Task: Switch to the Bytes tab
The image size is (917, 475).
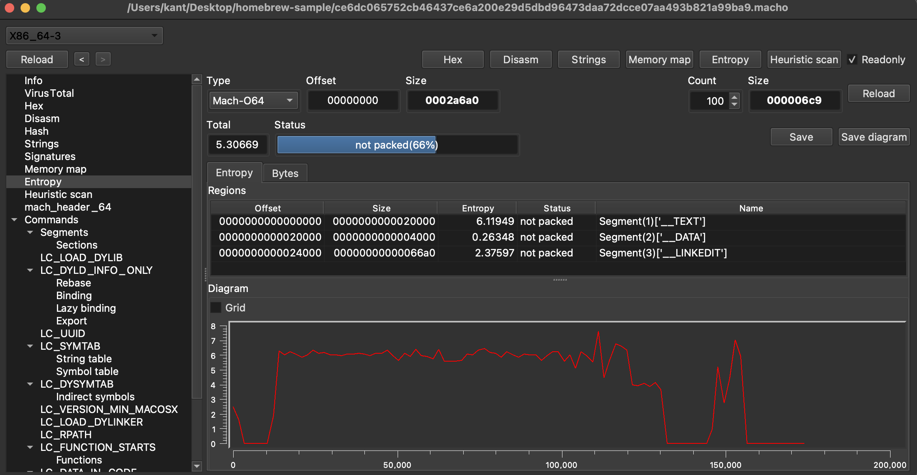Action: click(285, 173)
